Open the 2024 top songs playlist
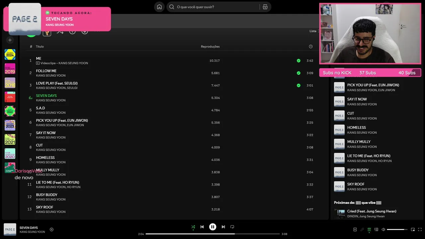 tap(10, 54)
